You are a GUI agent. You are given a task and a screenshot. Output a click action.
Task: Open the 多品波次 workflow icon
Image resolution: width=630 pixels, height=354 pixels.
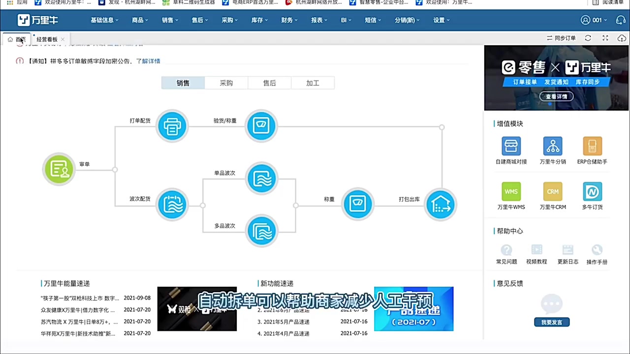262,231
